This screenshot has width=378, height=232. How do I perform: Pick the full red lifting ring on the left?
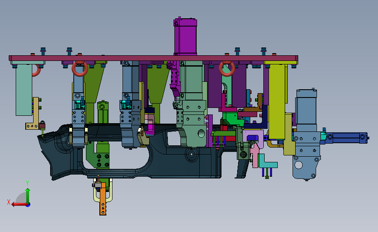coord(80,69)
